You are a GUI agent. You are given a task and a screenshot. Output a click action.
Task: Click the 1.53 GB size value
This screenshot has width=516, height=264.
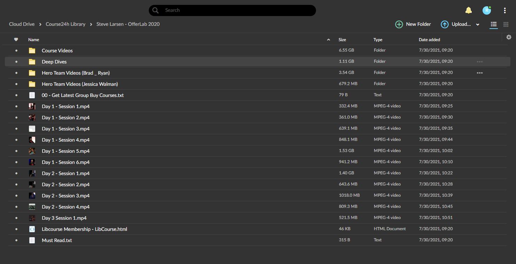click(x=346, y=151)
